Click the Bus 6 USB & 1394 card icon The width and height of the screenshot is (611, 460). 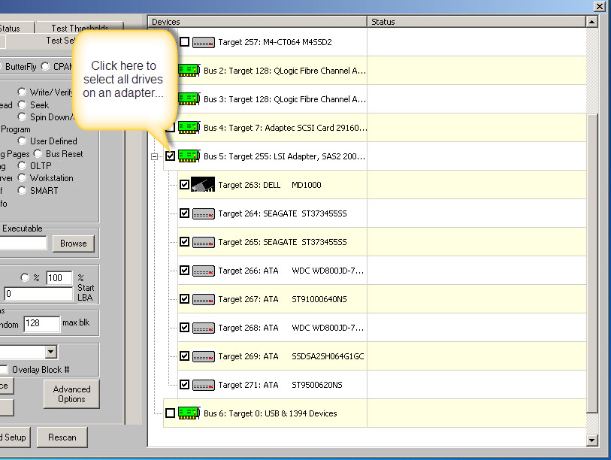[189, 413]
